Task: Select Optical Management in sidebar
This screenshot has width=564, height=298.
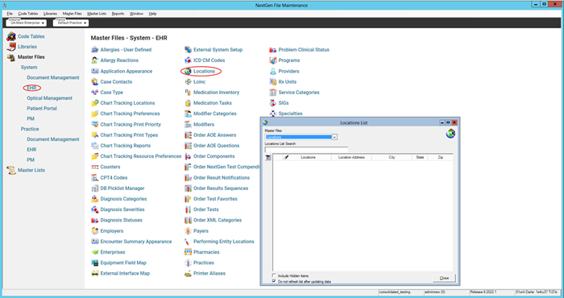Action: coord(50,98)
